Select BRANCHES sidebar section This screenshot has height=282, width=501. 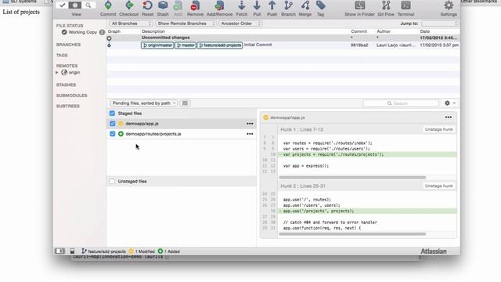68,45
